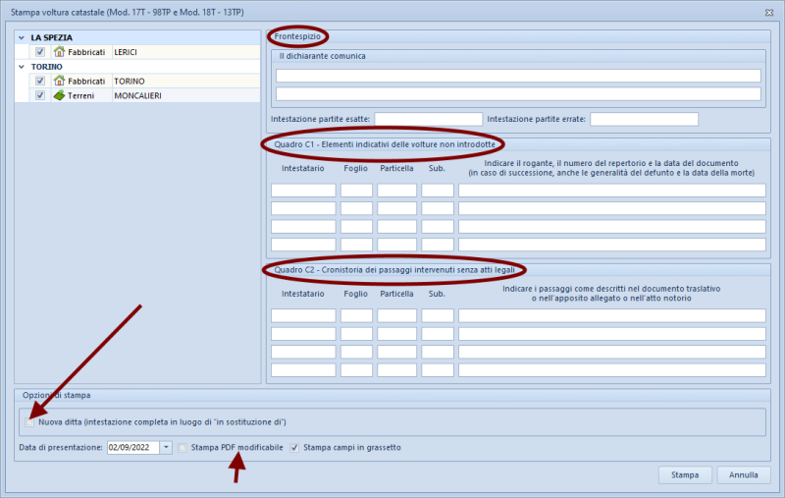Screen dimensions: 785x498
Task: Select the TORINO comune cell text
Action: (x=130, y=82)
